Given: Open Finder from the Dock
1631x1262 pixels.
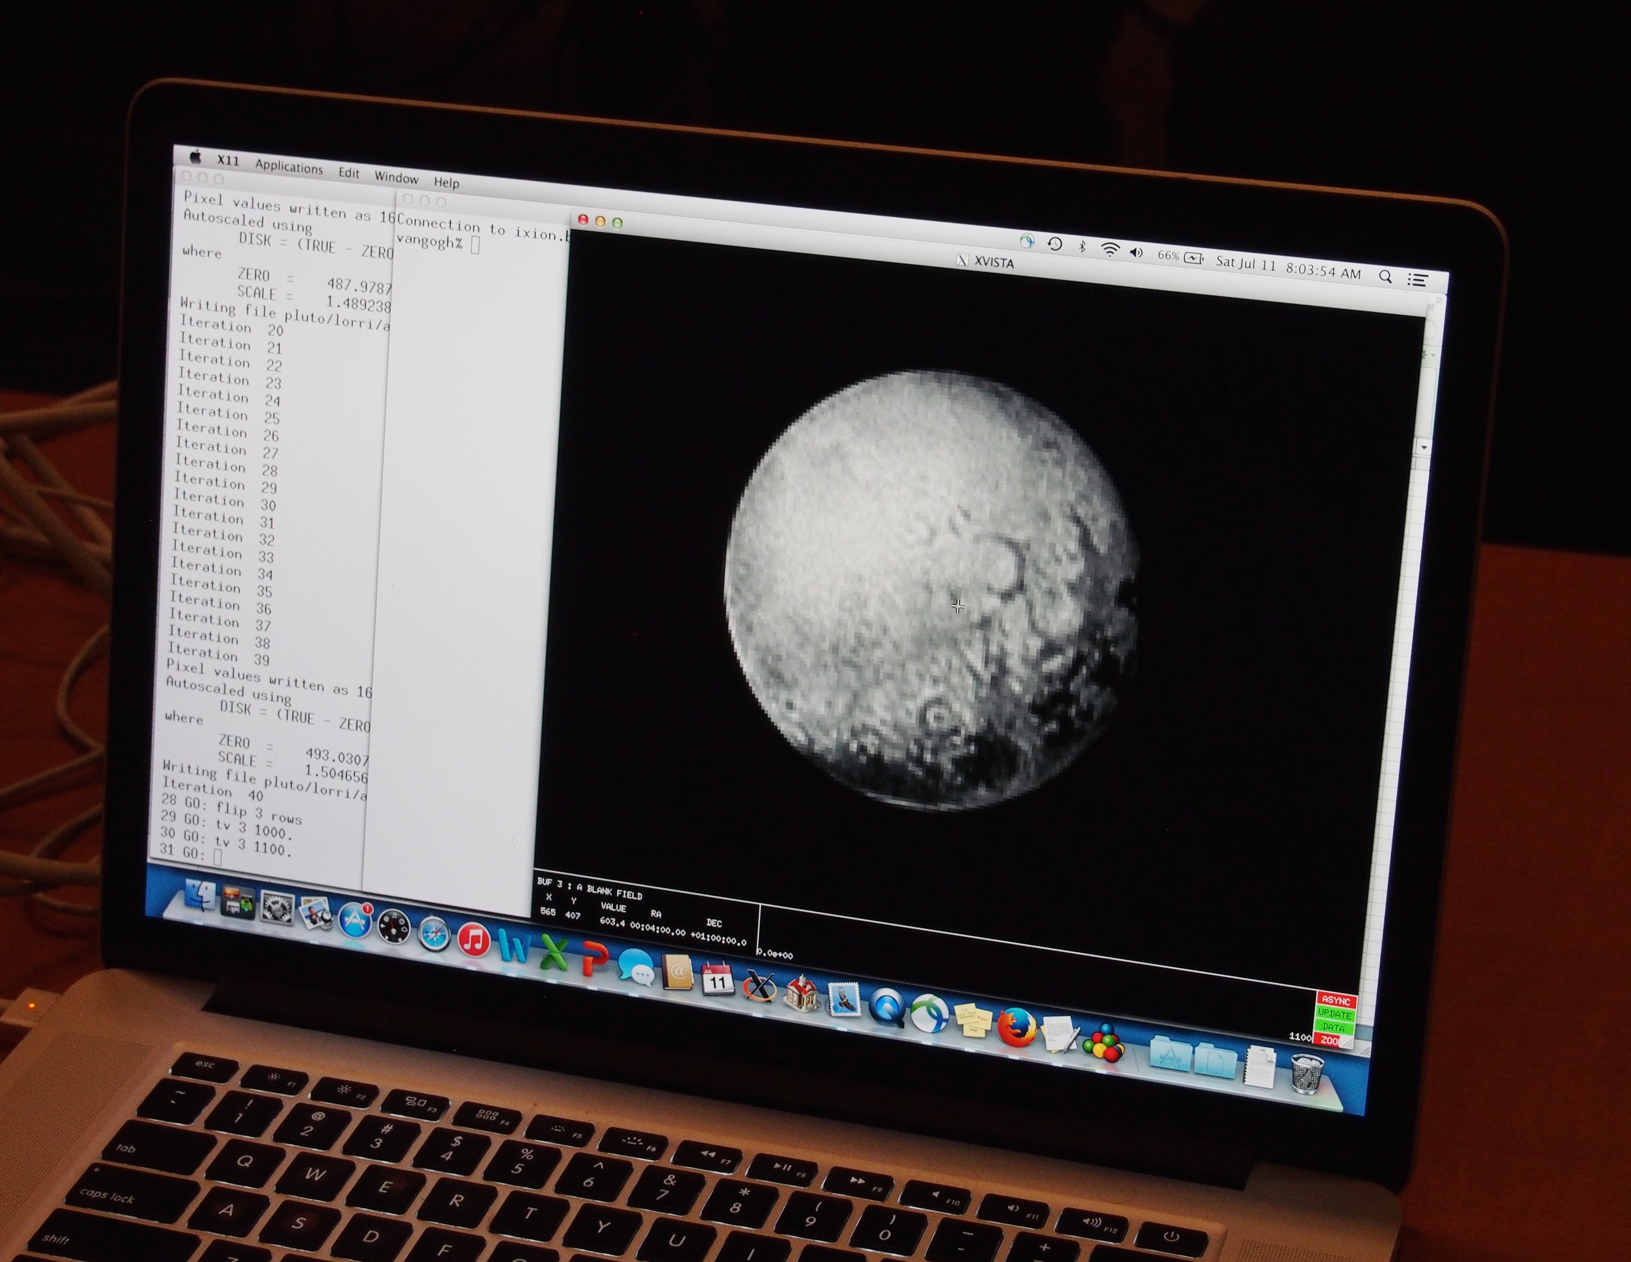Looking at the screenshot, I should 199,895.
